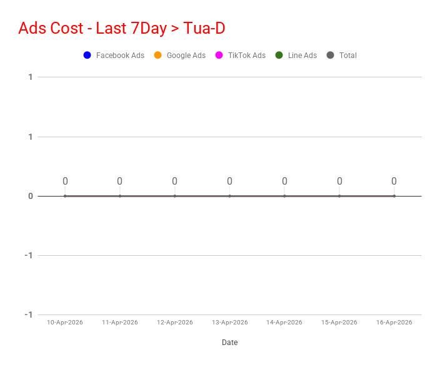Click the blue Facebook Ads legend dot

(87, 56)
